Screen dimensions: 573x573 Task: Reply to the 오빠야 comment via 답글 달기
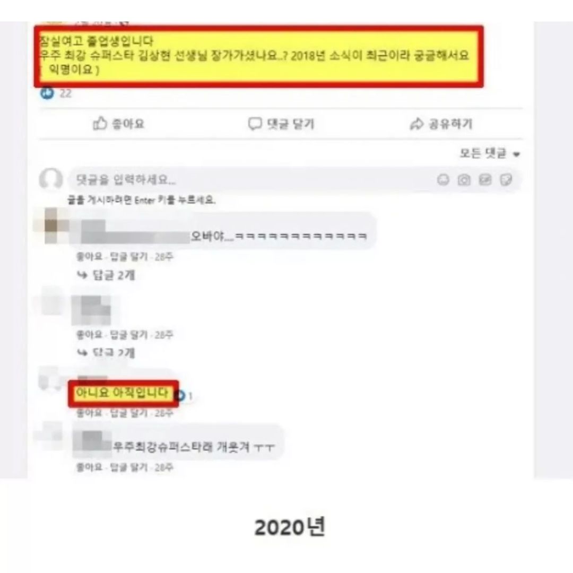[x=129, y=257]
